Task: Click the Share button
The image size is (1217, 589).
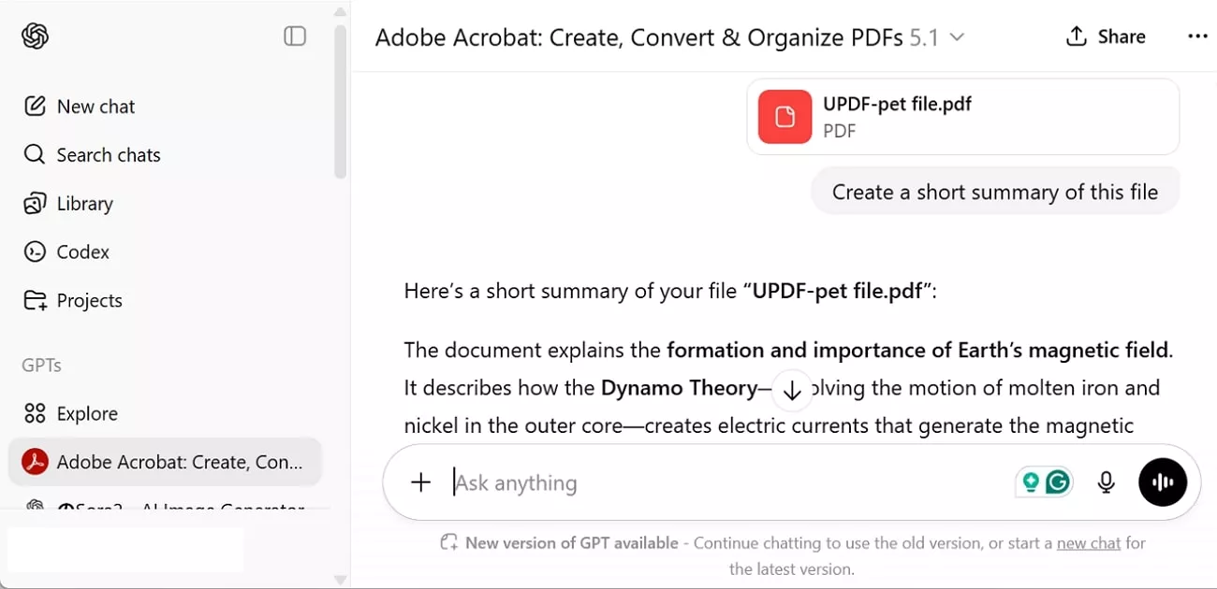Action: point(1106,36)
